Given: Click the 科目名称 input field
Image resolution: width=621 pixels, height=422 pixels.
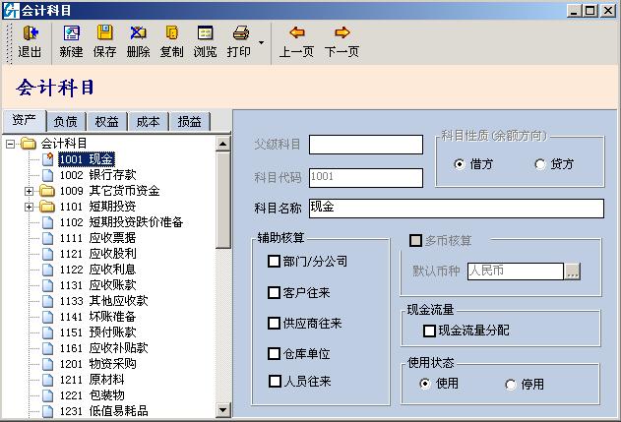Looking at the screenshot, I should pyautogui.click(x=457, y=209).
